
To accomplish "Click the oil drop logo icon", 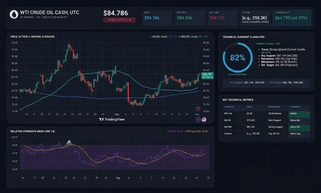I will [14, 14].
